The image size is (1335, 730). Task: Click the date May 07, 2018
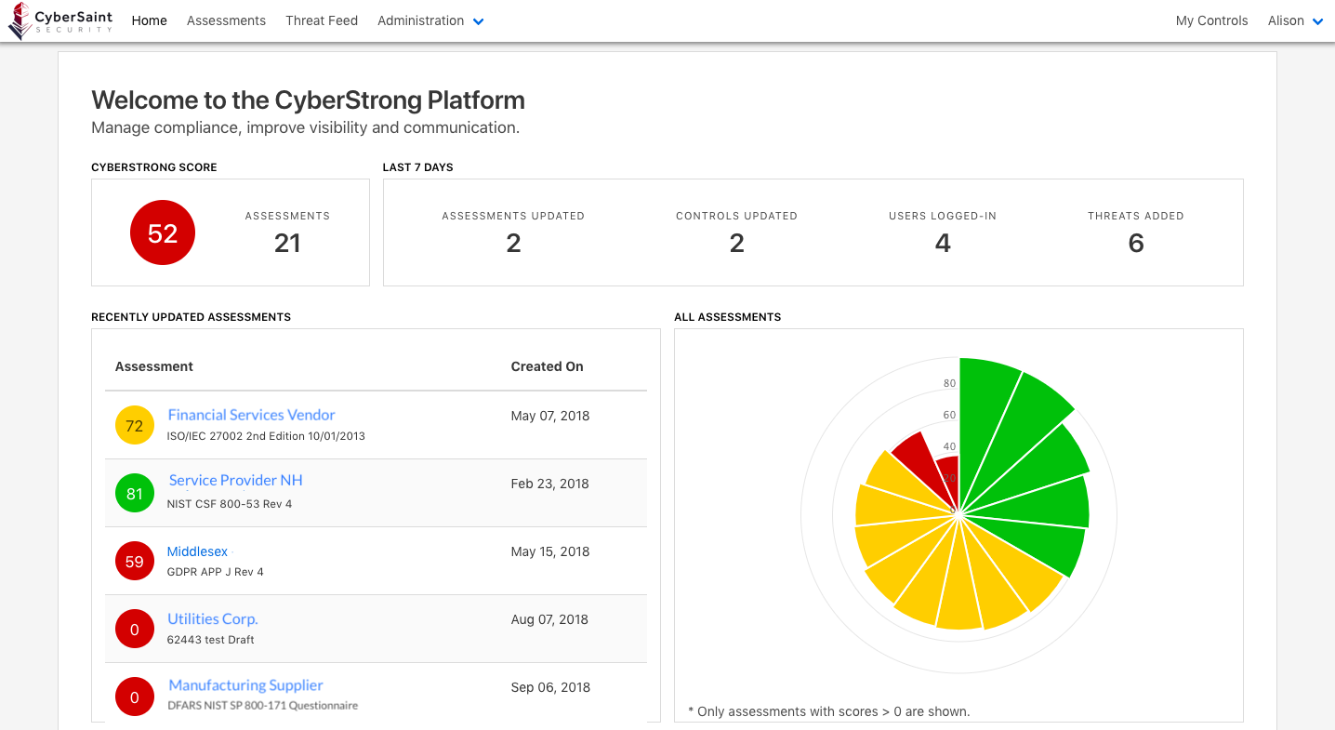tap(550, 416)
